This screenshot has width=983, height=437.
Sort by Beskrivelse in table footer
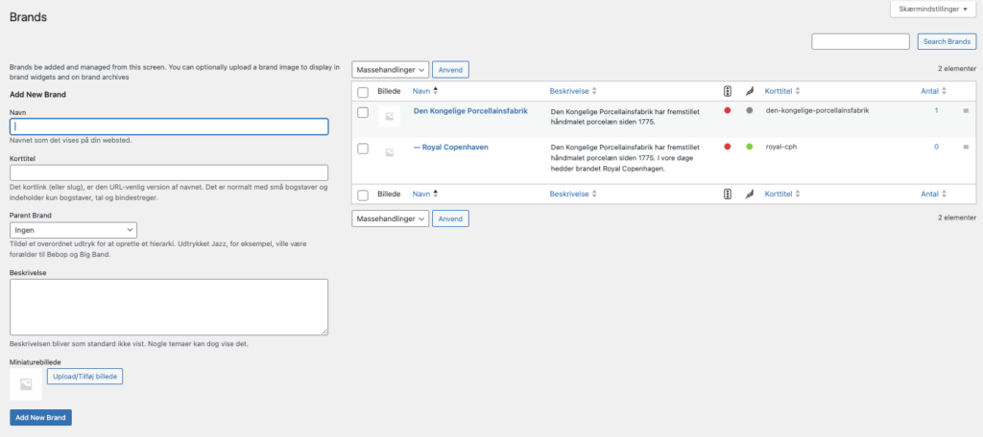573,195
